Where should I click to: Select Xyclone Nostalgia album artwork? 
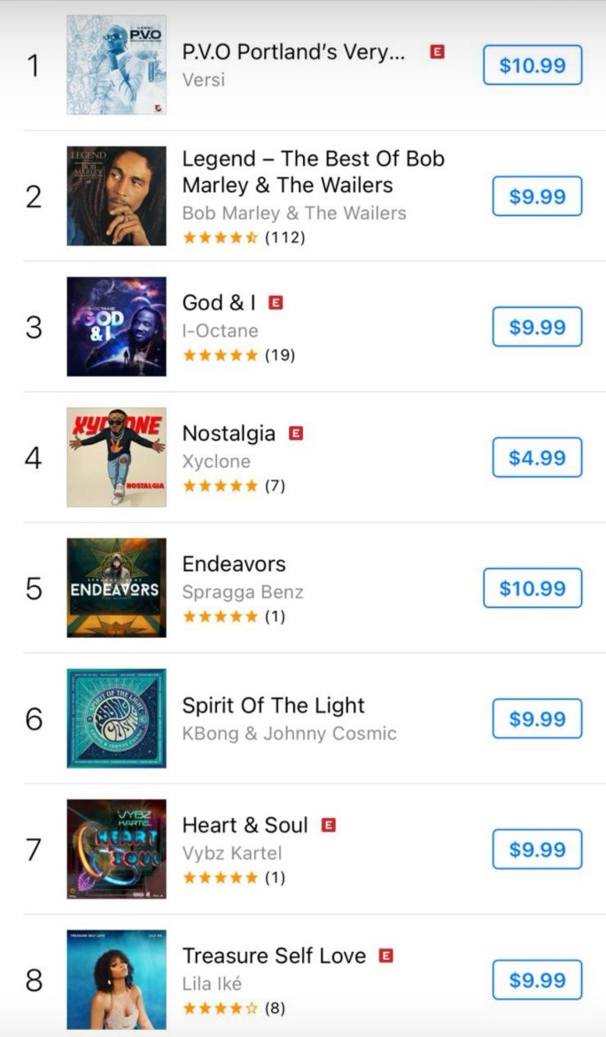pos(116,457)
